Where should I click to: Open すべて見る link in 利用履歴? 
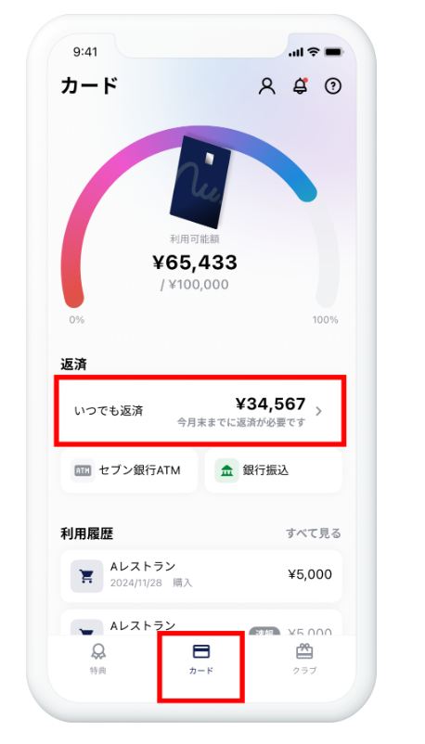(314, 533)
